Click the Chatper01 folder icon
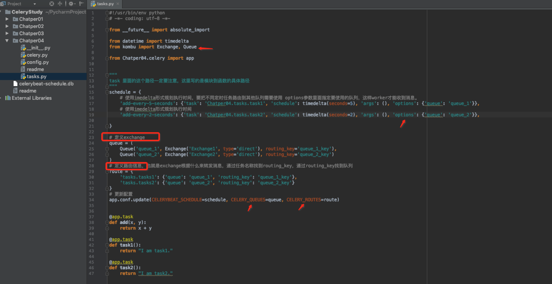 [x=15, y=19]
